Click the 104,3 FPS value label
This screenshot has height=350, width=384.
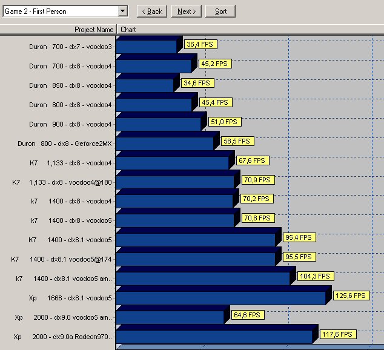316,276
